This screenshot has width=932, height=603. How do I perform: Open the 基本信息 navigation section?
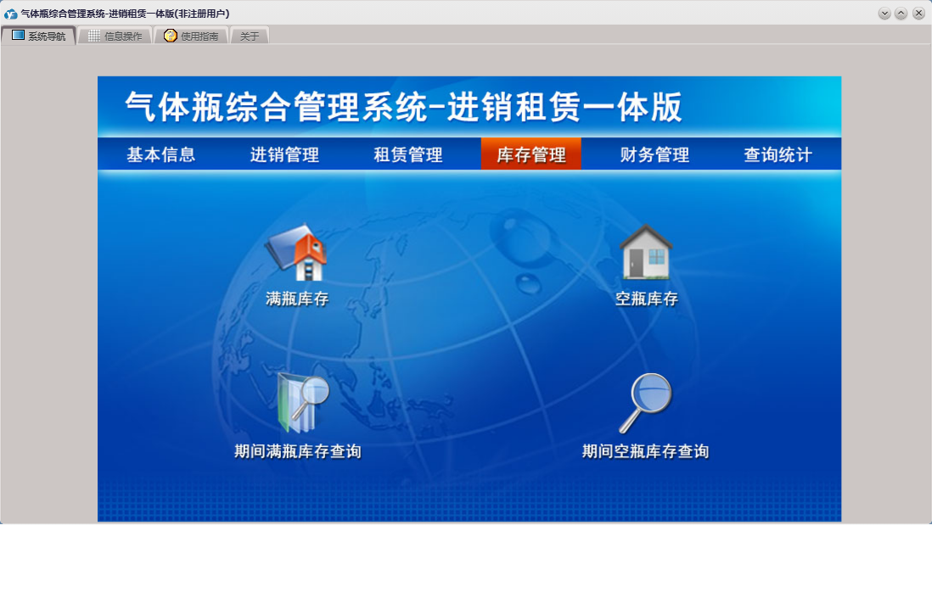(x=161, y=154)
